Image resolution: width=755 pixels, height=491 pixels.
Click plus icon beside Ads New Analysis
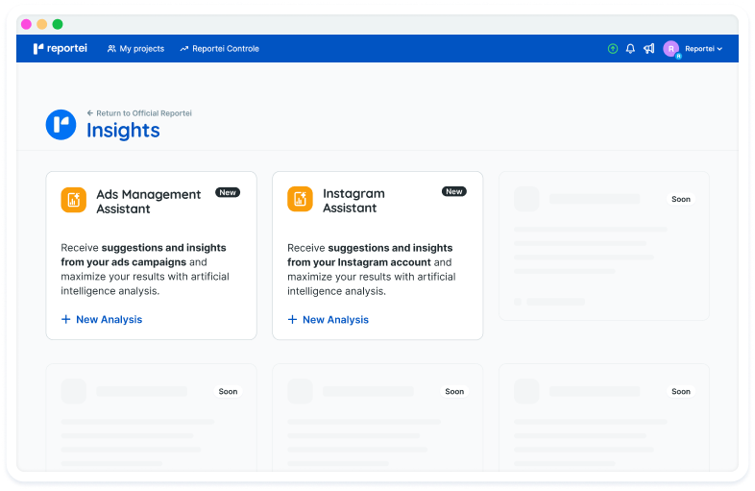[66, 319]
